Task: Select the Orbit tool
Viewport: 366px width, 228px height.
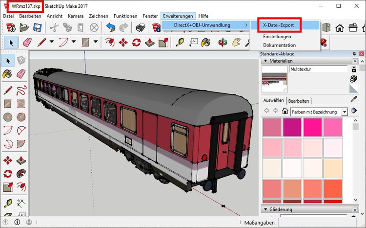Action: click(223, 43)
